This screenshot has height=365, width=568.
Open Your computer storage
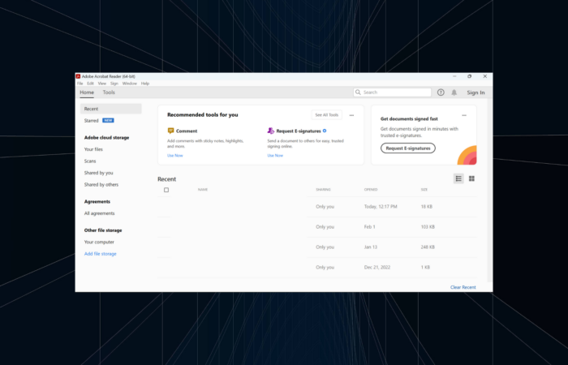tap(99, 242)
